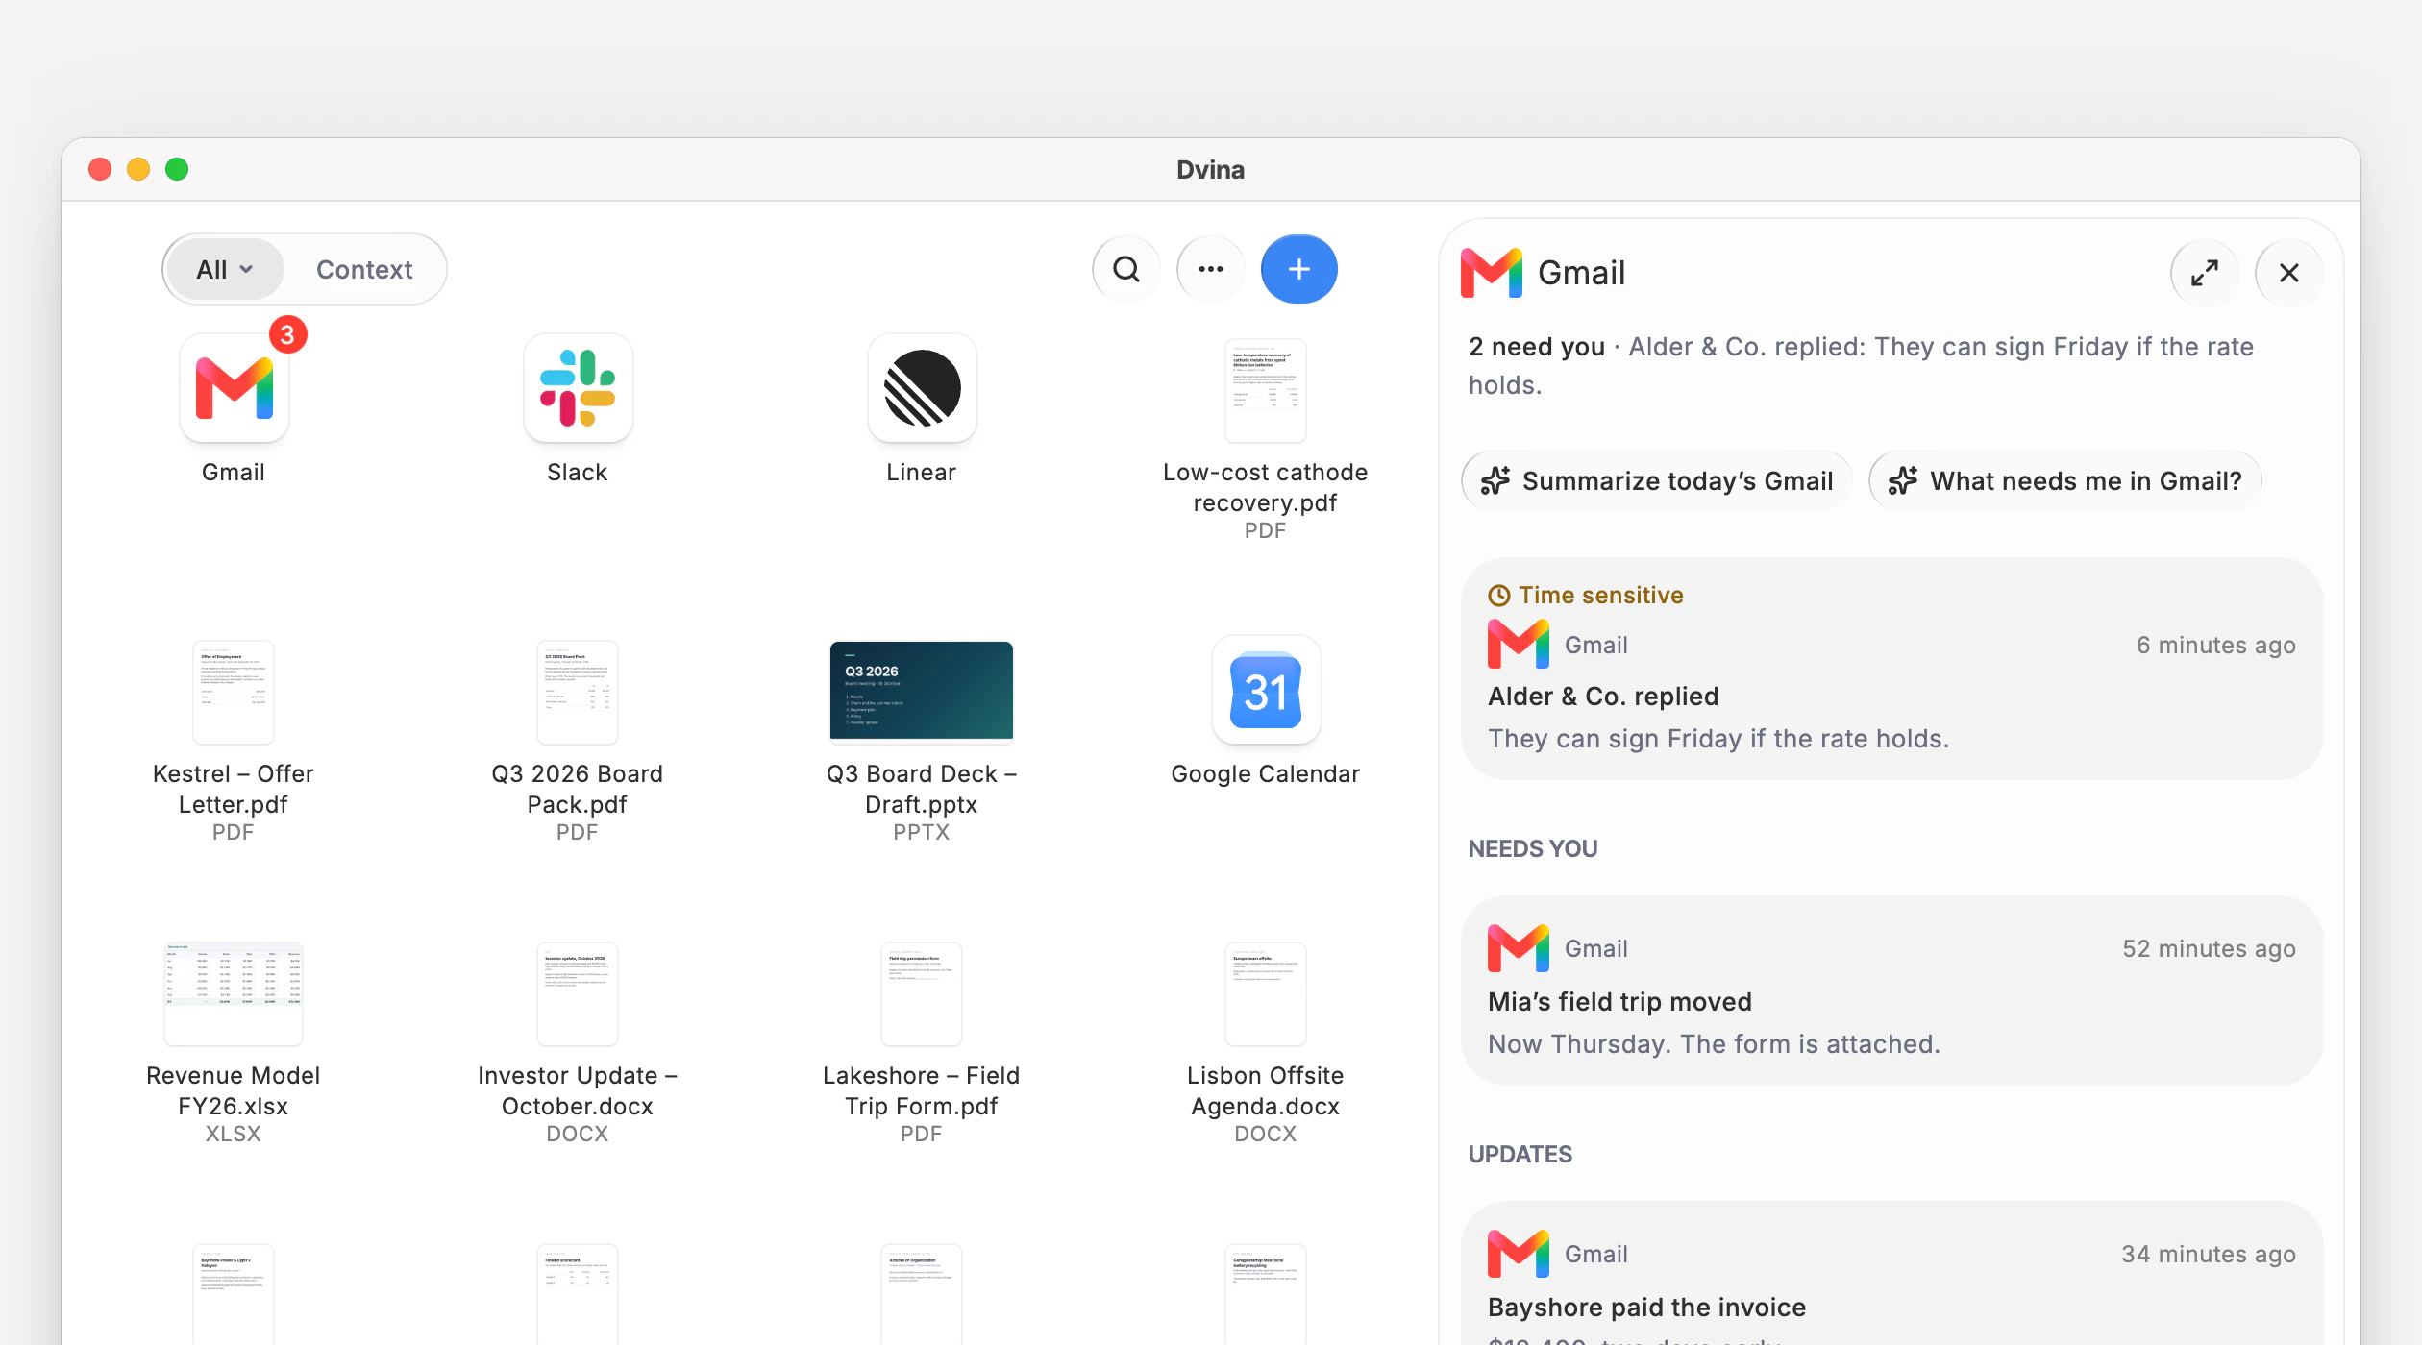This screenshot has width=2422, height=1345.
Task: Open Lisbon Offsite Agenda.docx thumbnail
Action: pos(1266,993)
